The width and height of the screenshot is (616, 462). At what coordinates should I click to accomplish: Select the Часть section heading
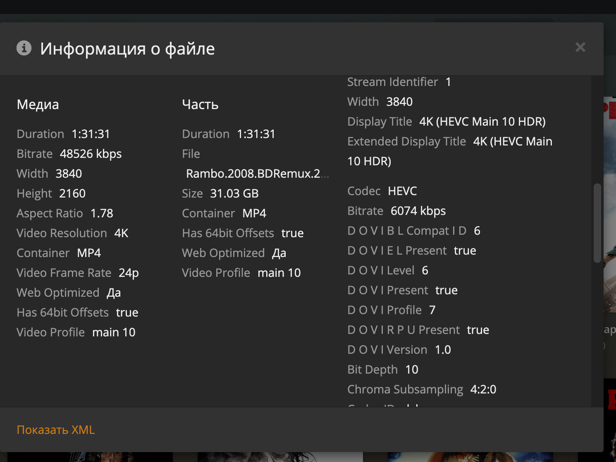coord(200,105)
